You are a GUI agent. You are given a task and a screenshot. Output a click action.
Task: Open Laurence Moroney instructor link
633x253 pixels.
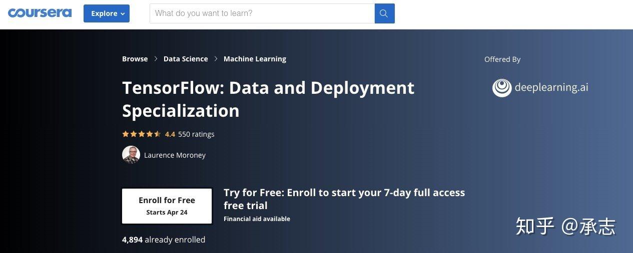(175, 155)
